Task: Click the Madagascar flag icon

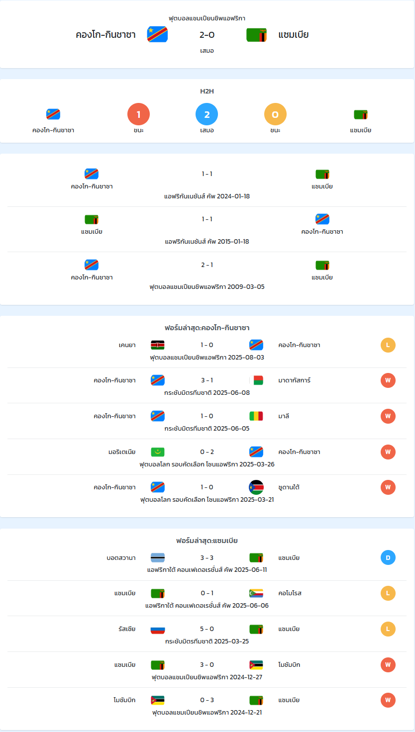Action: click(256, 380)
